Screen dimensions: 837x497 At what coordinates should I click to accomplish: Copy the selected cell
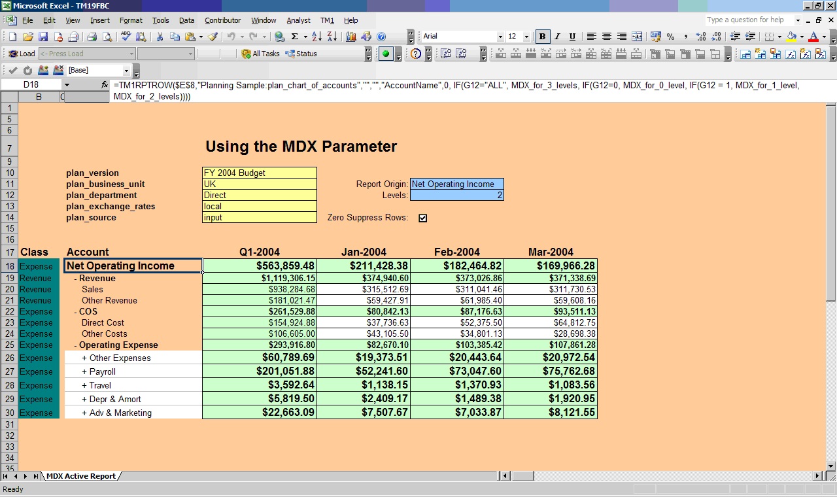click(175, 37)
